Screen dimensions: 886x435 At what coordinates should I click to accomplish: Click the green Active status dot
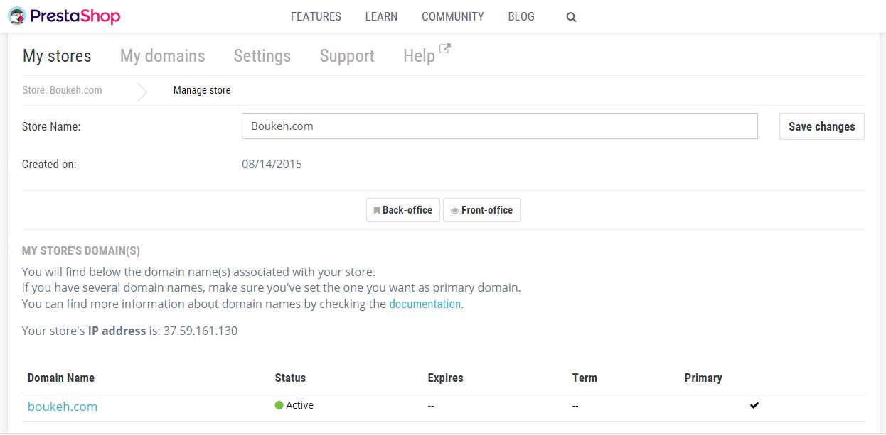coord(279,405)
